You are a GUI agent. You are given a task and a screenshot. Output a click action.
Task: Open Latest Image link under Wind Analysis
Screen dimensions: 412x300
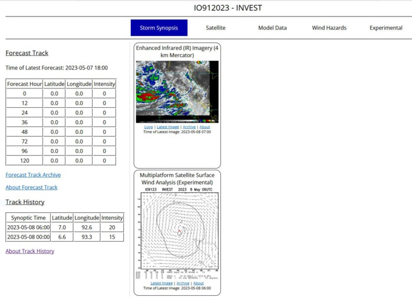(x=161, y=283)
